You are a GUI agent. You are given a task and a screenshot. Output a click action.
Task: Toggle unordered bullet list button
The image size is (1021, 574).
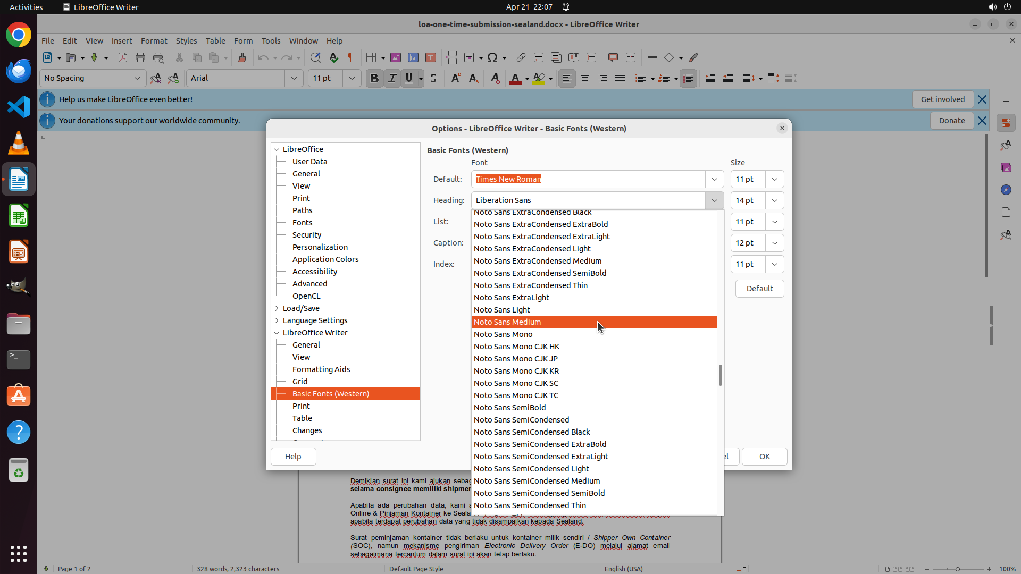pos(640,78)
